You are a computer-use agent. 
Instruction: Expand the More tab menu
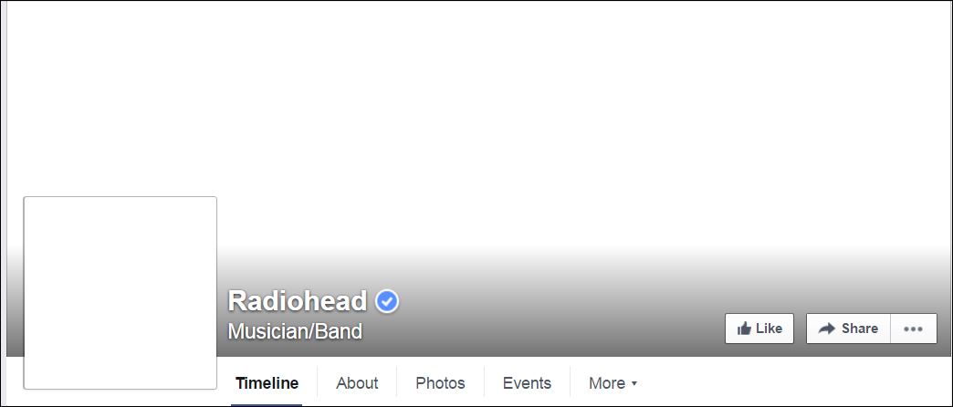[x=613, y=383]
